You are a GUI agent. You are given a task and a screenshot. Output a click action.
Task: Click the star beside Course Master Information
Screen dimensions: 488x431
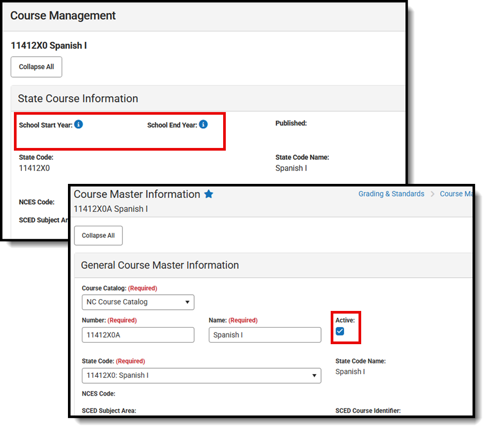point(209,194)
